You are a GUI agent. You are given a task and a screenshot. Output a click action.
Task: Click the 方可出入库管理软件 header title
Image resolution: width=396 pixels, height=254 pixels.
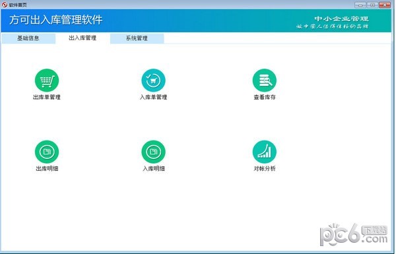[x=56, y=20]
